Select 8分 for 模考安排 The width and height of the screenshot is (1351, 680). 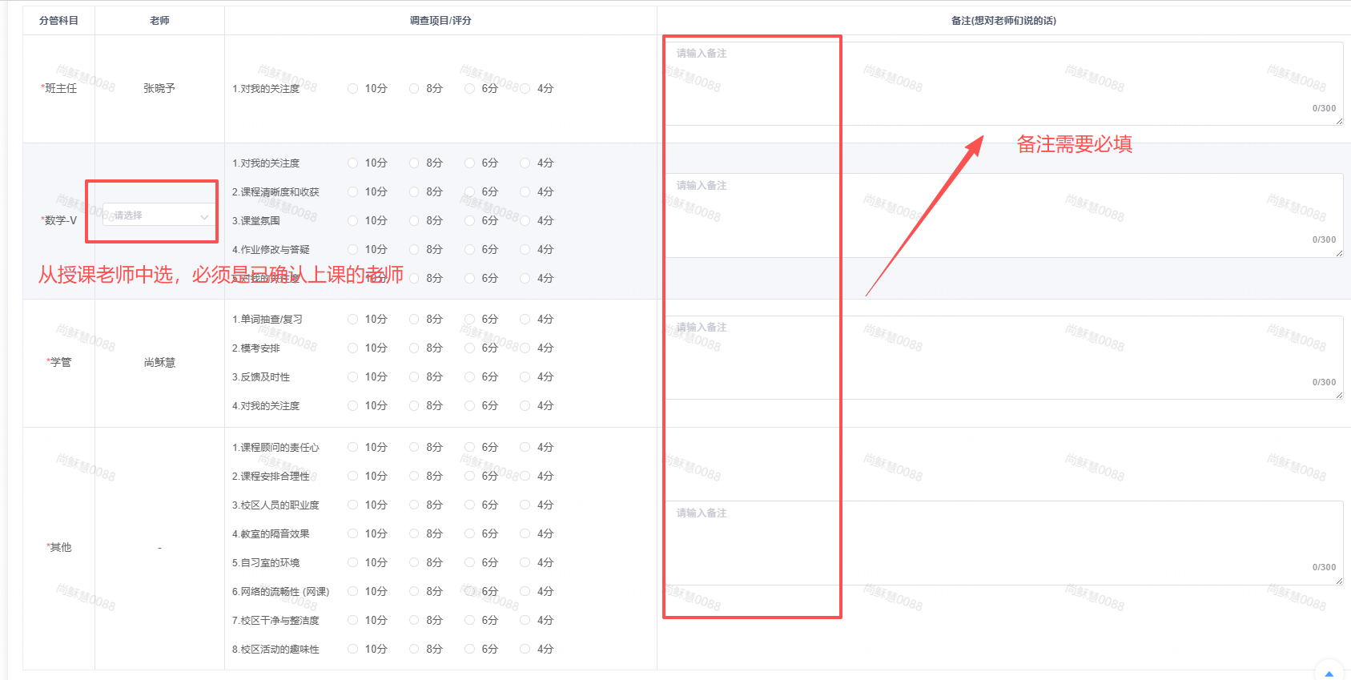pos(414,348)
